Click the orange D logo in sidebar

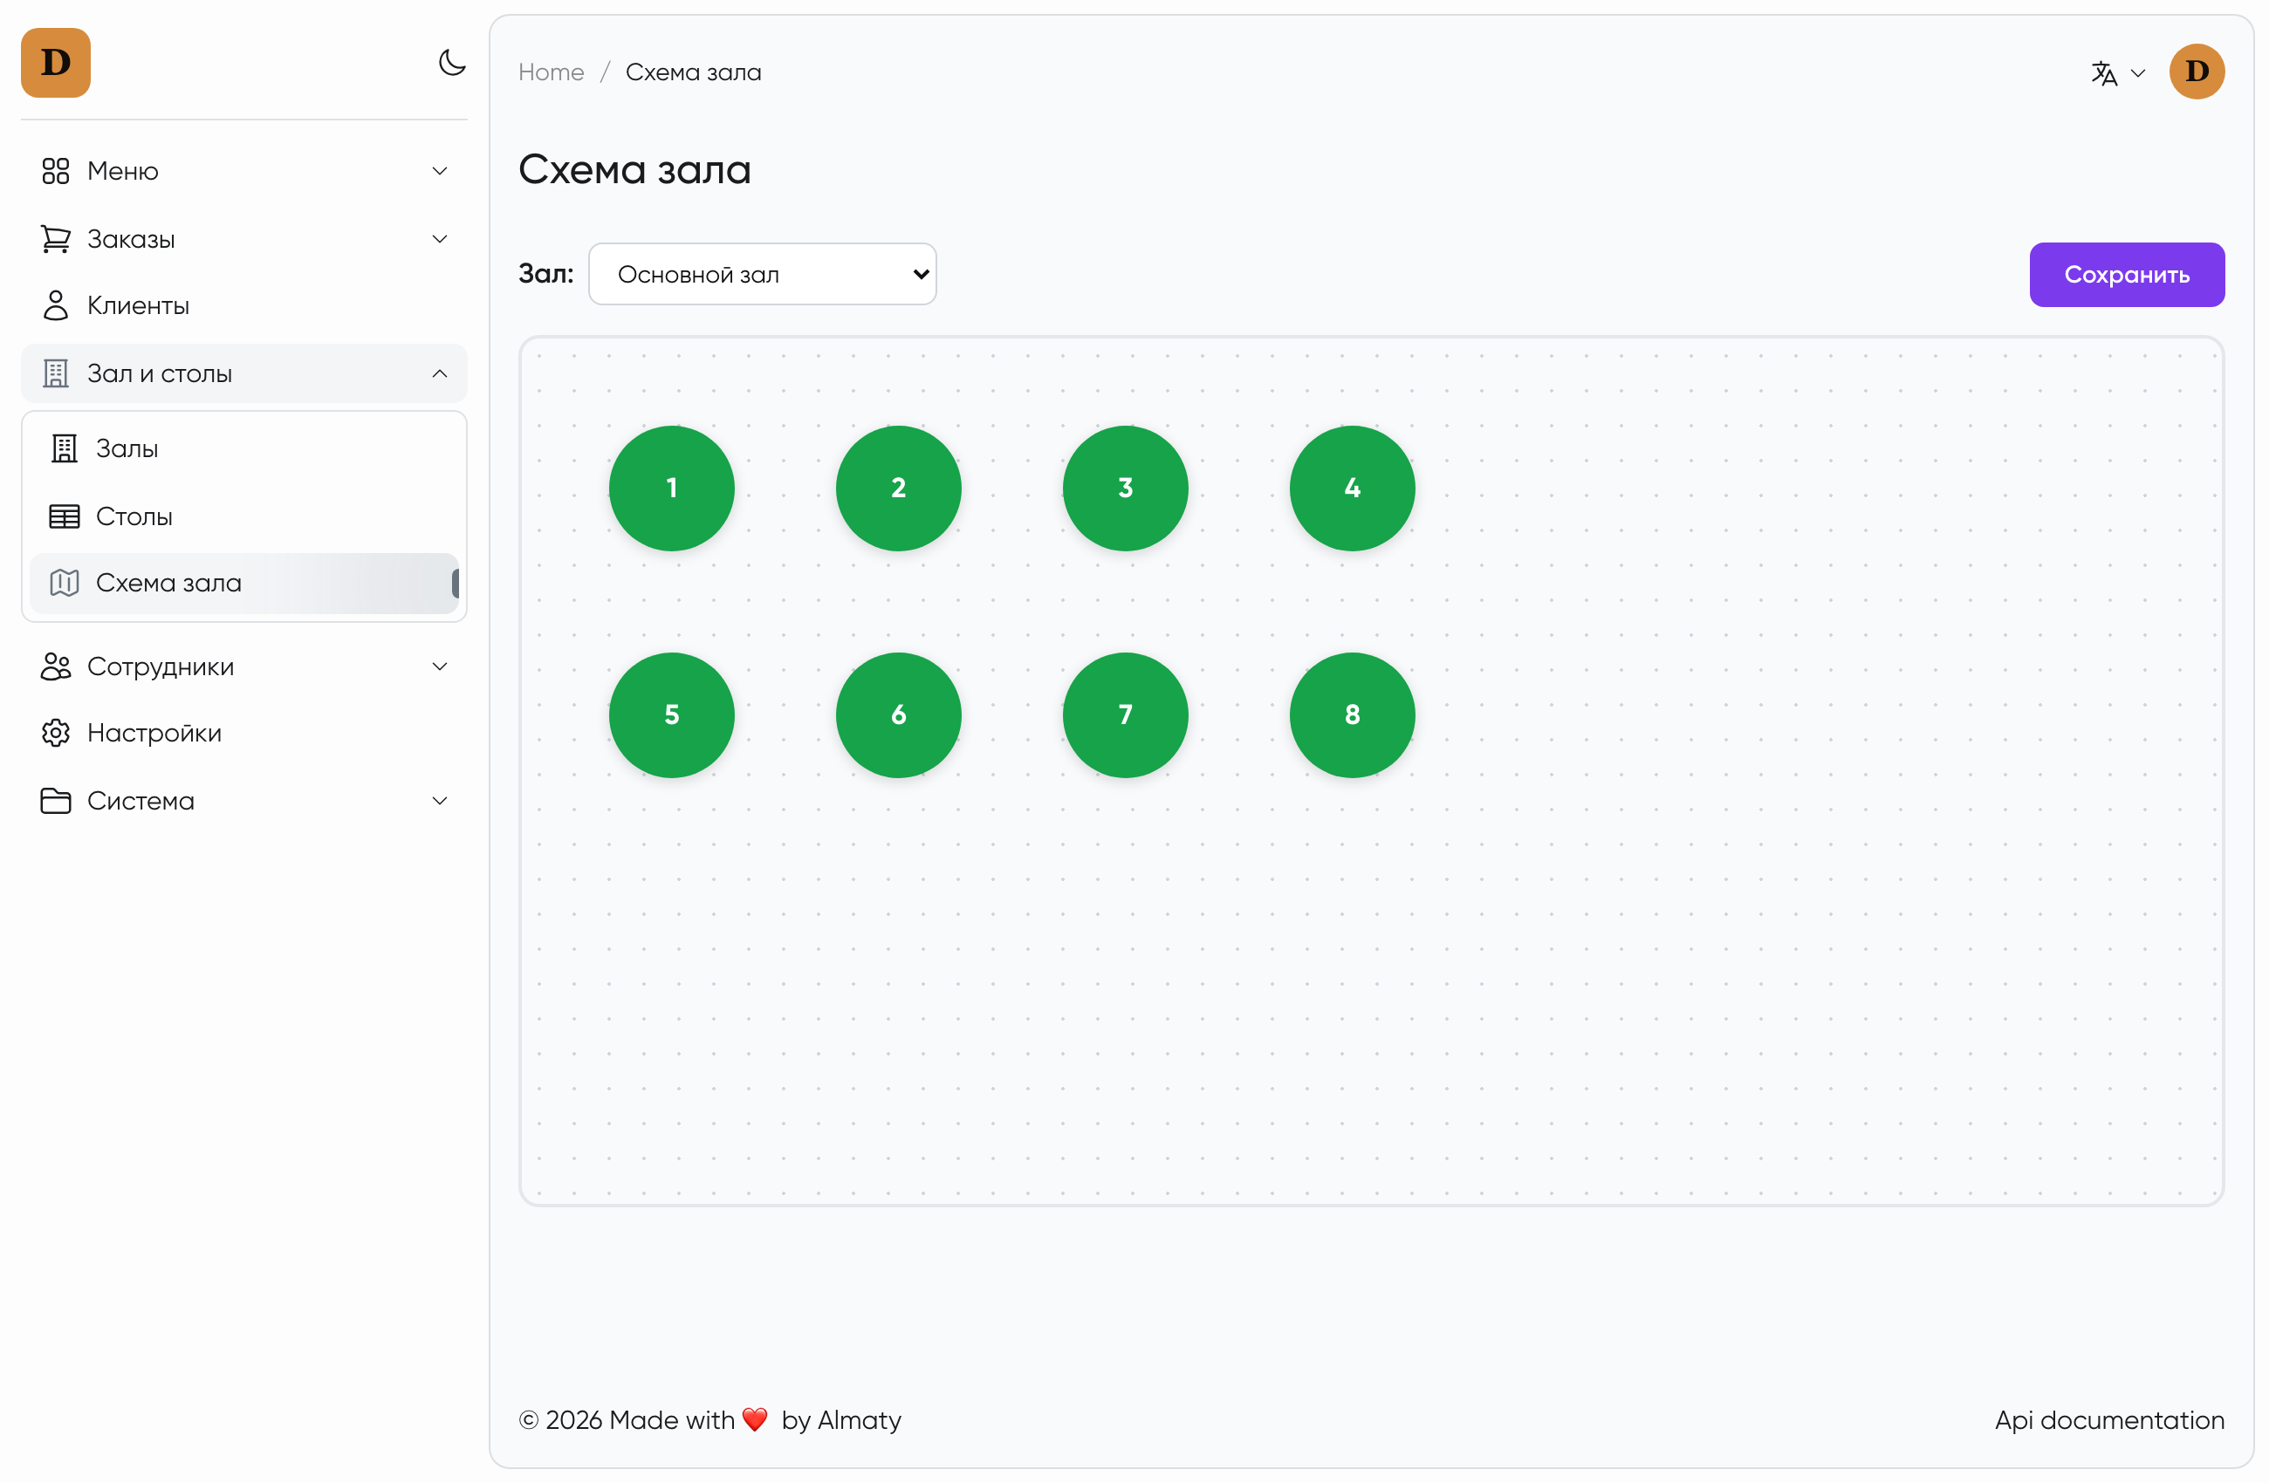(x=56, y=63)
